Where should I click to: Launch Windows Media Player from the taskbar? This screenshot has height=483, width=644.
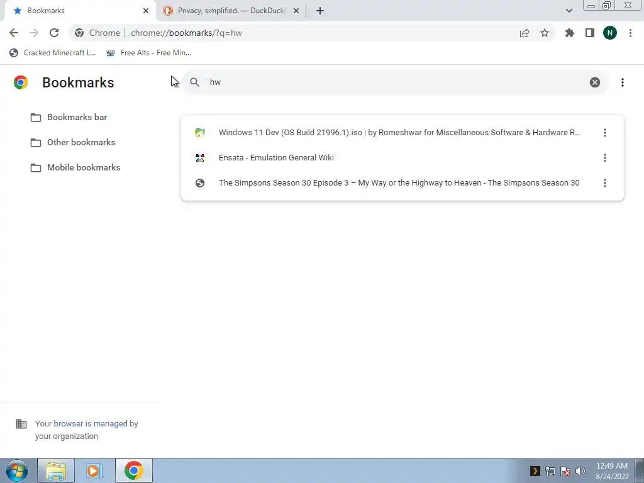[94, 470]
